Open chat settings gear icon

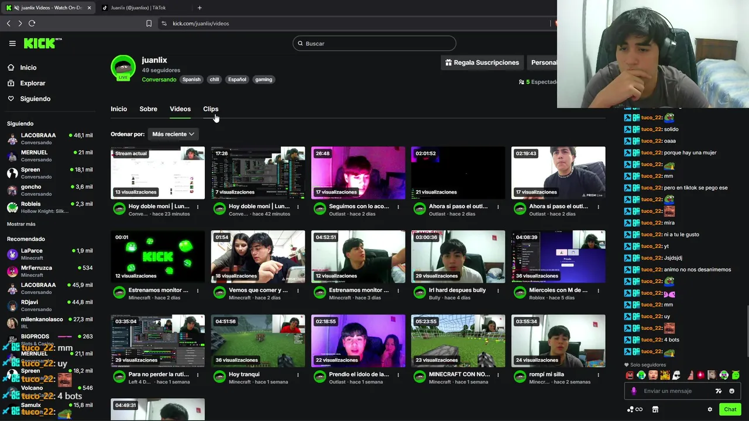(x=710, y=409)
